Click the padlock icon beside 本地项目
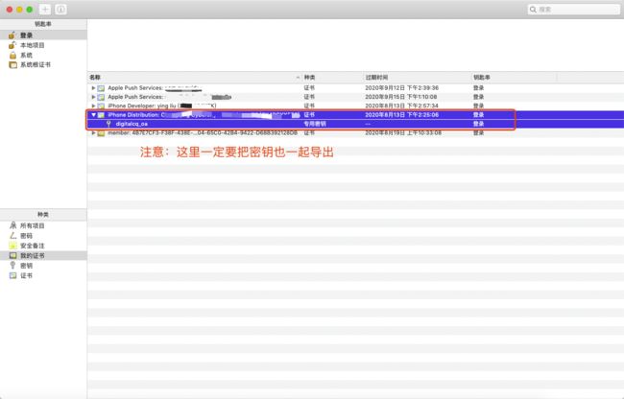The height and width of the screenshot is (399, 624). [12, 45]
